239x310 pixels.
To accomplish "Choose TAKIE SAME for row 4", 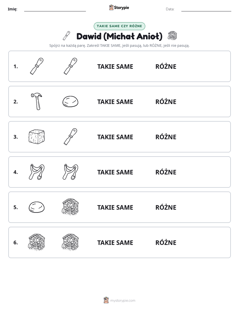I will 115,172.
